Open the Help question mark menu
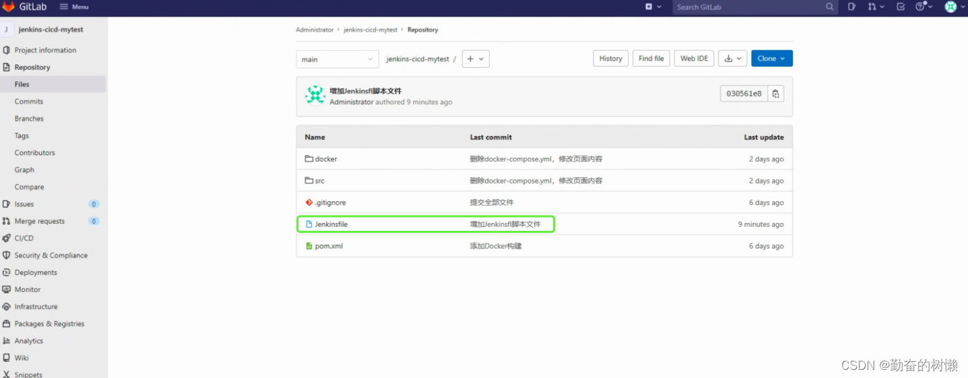Screen dimensions: 968x378 coord(924,7)
